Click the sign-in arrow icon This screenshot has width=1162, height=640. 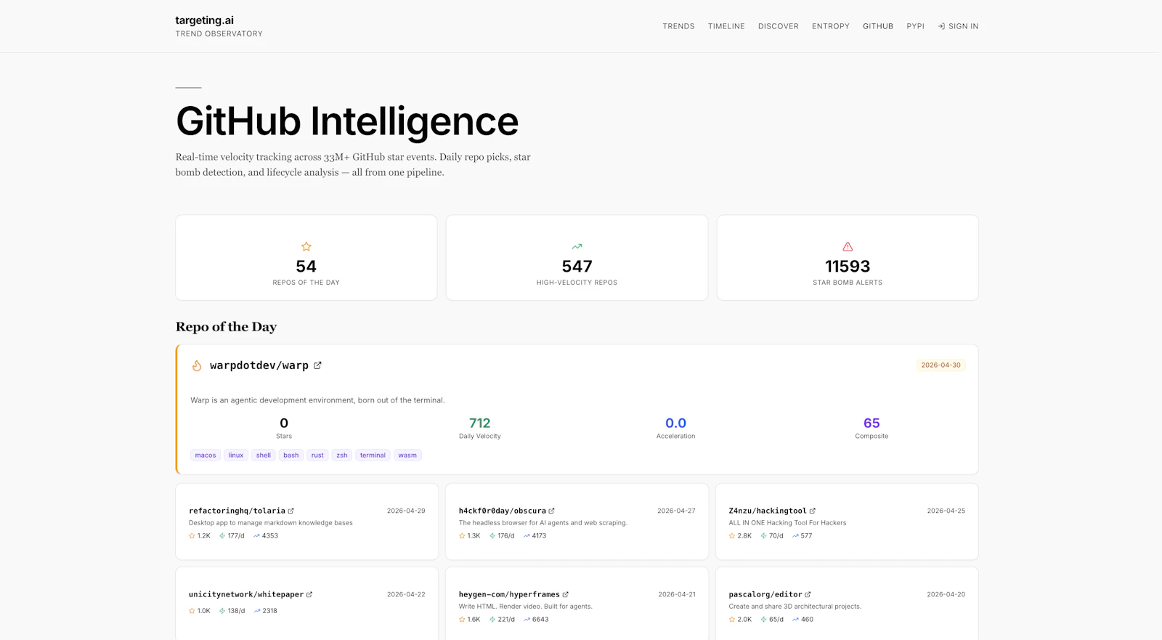pyautogui.click(x=941, y=26)
